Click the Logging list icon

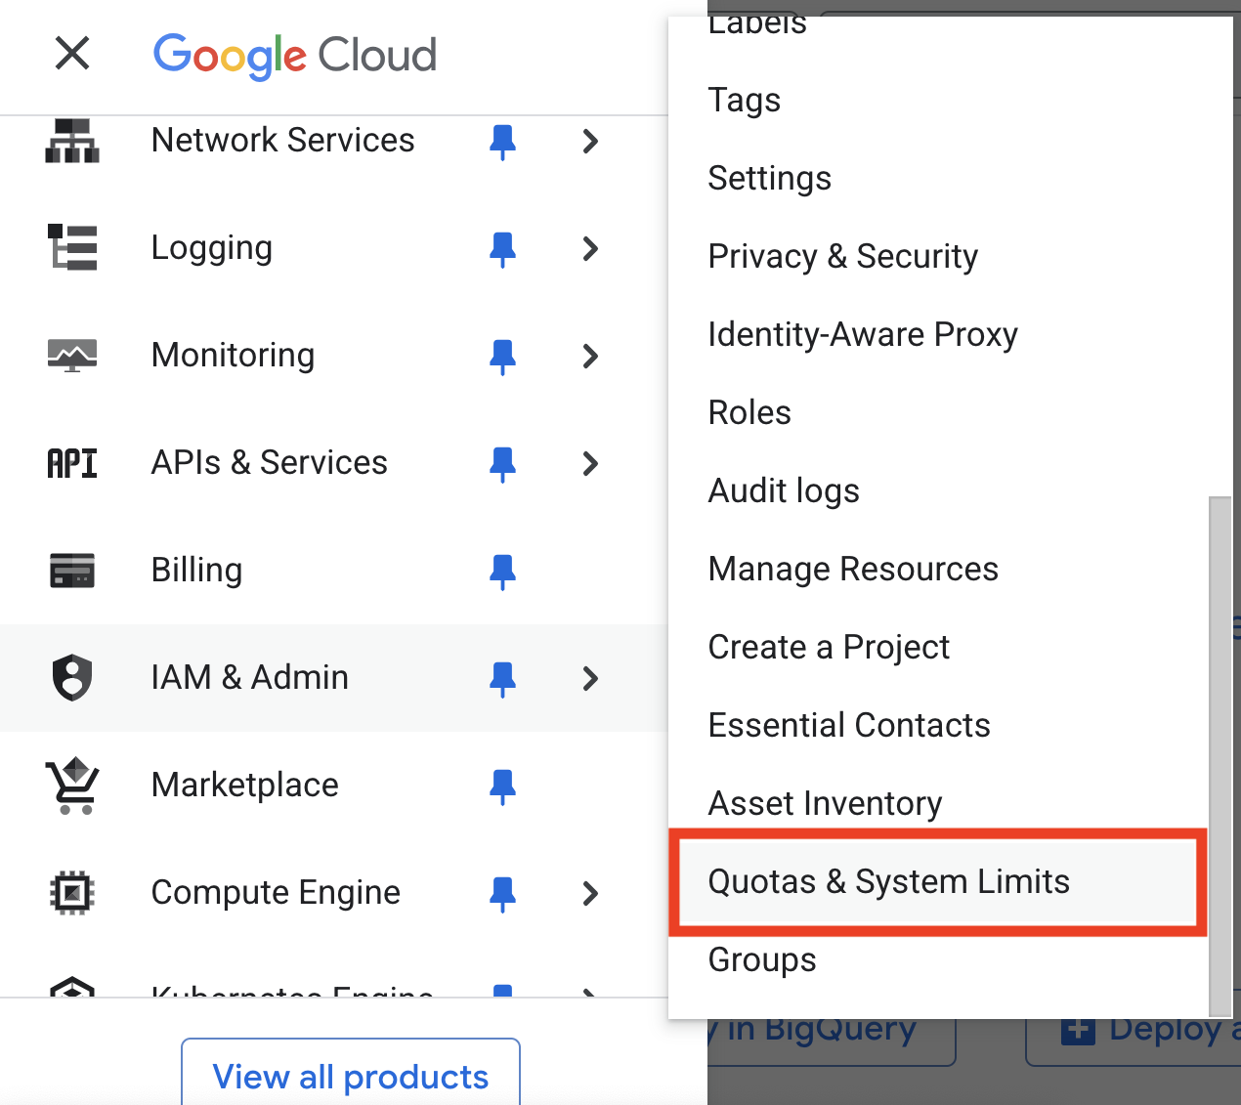pyautogui.click(x=72, y=247)
